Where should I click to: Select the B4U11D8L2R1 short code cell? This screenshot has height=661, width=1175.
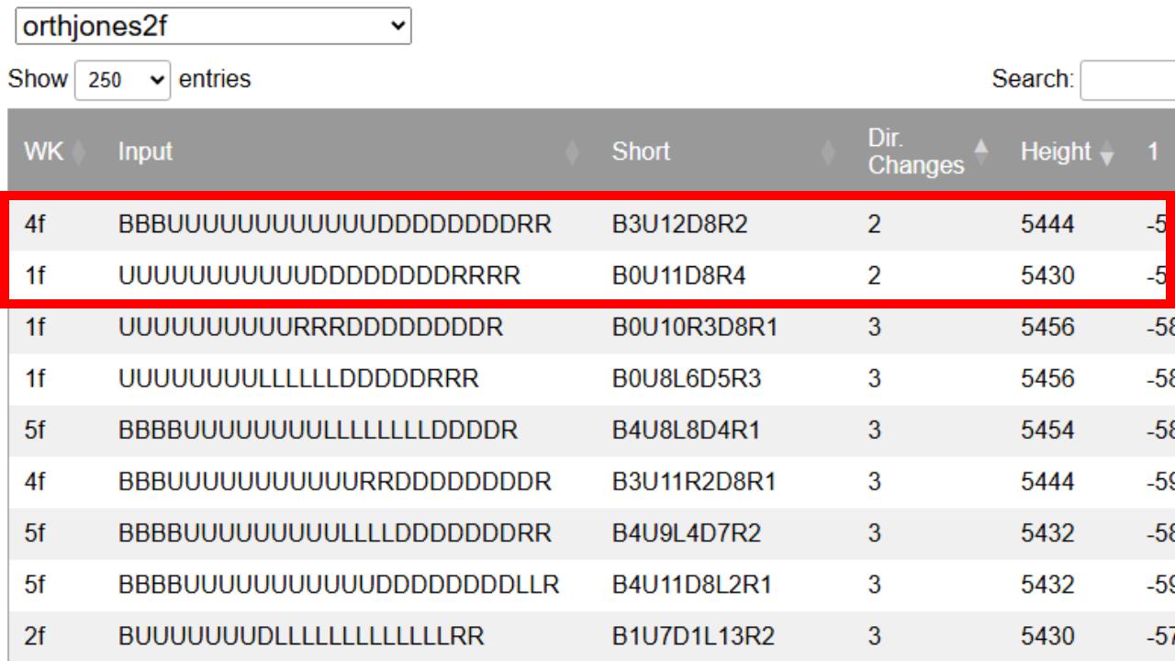pos(695,584)
